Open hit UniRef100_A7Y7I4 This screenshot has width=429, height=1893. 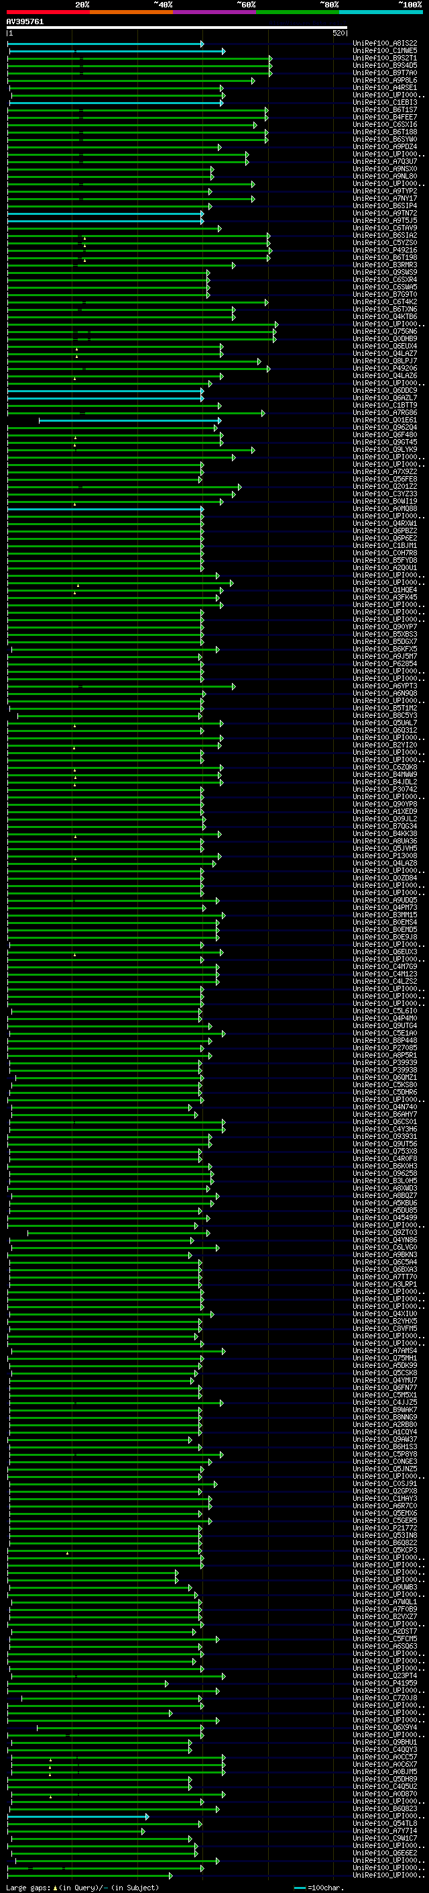coord(385,1831)
